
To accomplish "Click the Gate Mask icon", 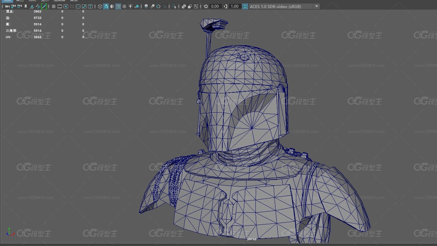I will [x=72, y=6].
